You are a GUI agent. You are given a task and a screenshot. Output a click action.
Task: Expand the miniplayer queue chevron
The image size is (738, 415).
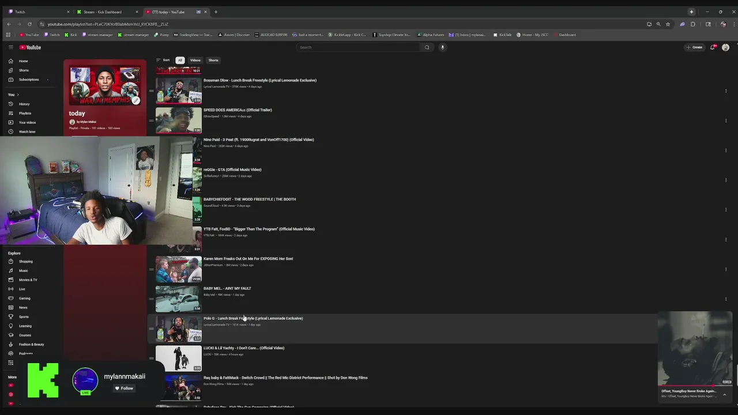coord(725,395)
